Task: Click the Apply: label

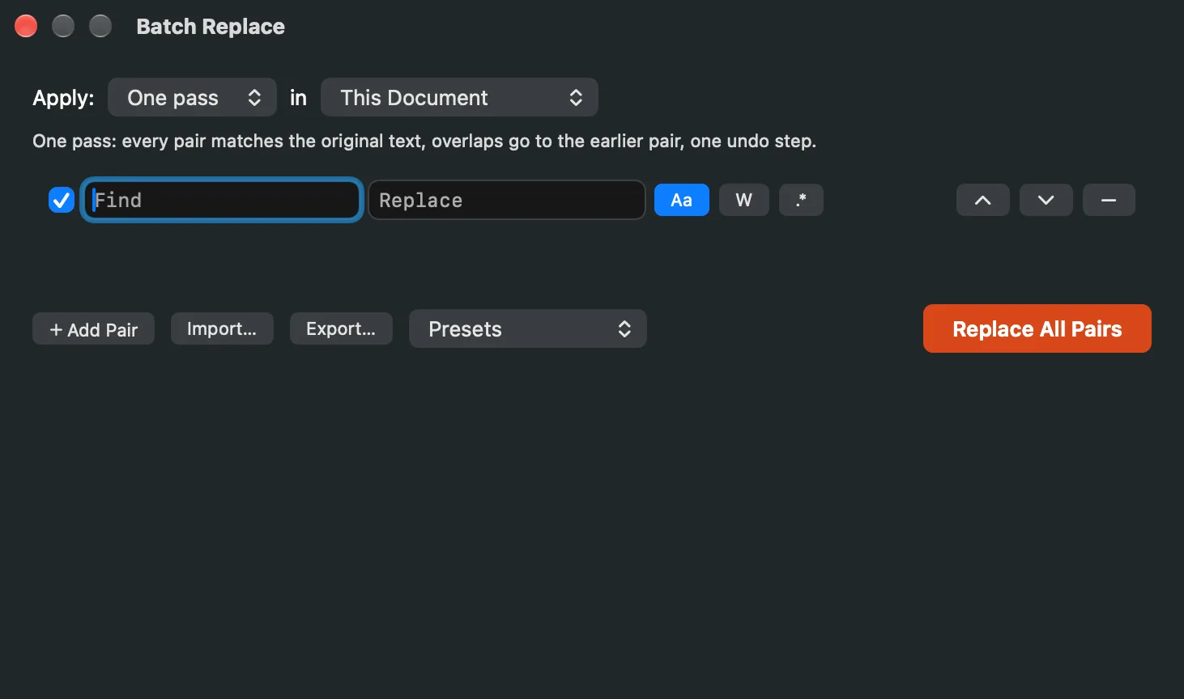Action: click(x=63, y=98)
